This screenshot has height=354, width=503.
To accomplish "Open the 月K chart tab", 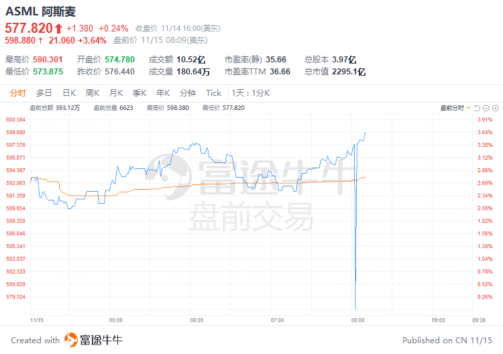I will coord(116,93).
